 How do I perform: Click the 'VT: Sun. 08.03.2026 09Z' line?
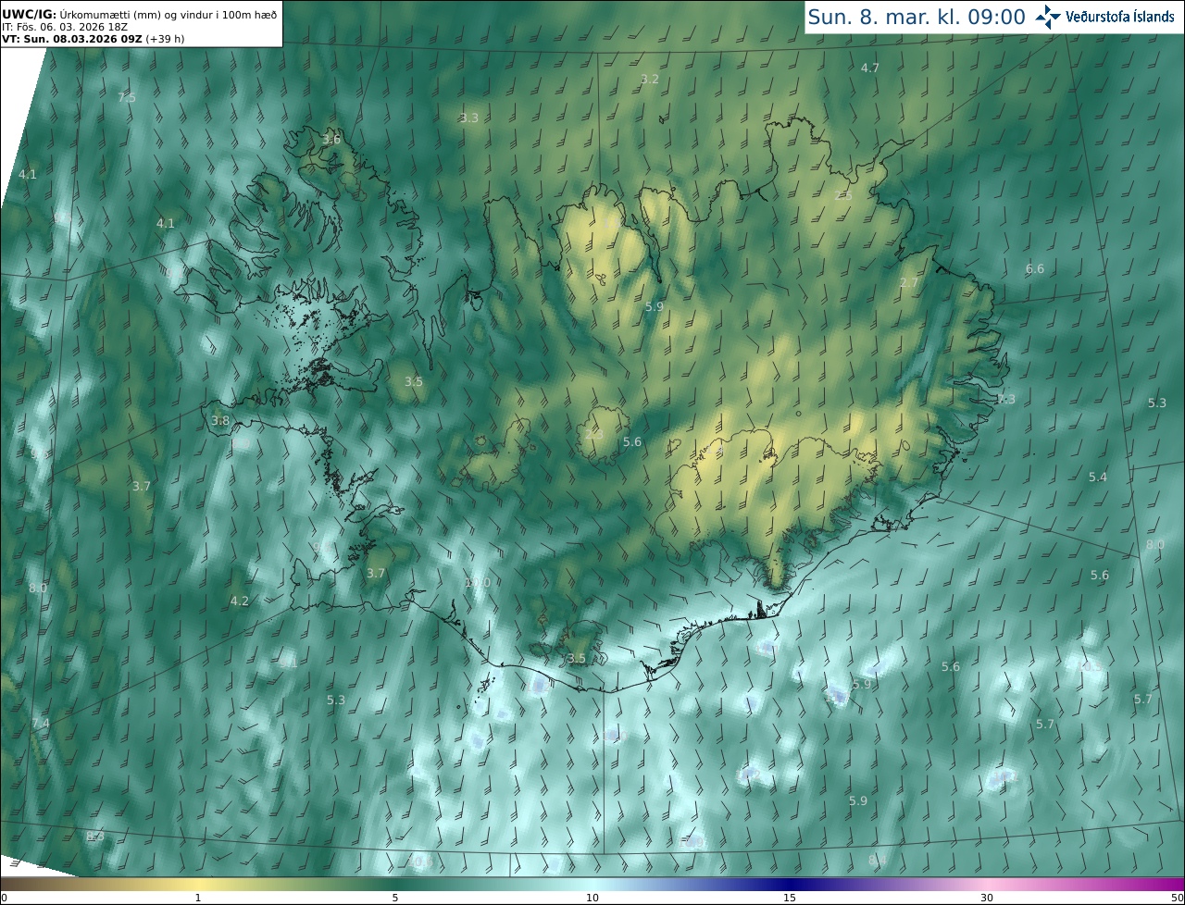pos(93,39)
